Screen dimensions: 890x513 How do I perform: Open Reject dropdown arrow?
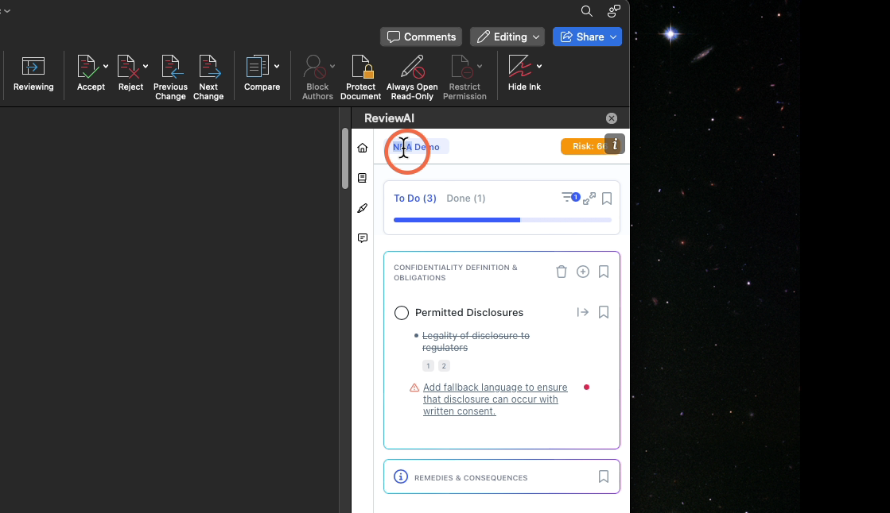pos(146,67)
